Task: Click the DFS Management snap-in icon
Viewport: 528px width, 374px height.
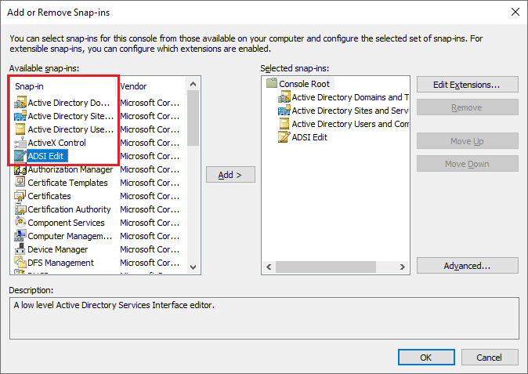Action: tap(20, 263)
